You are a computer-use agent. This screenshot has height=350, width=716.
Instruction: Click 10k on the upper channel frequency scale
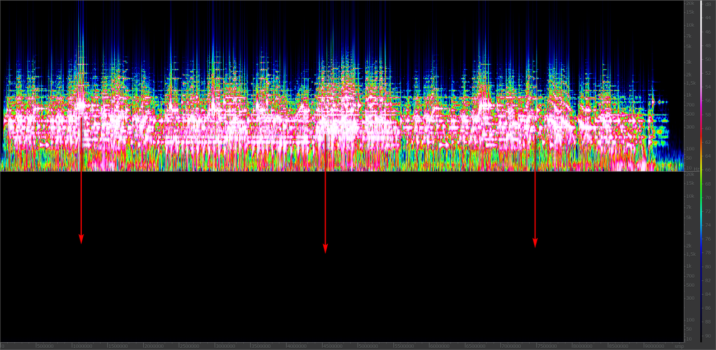pyautogui.click(x=690, y=25)
